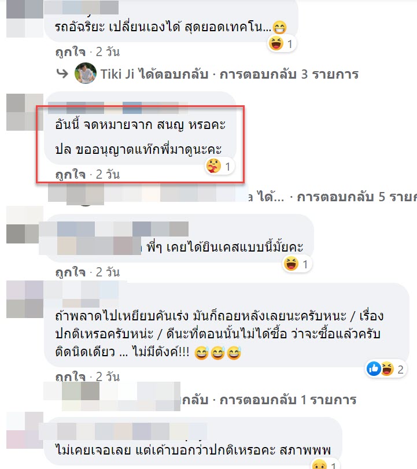417x469 pixels.
Task: Click the reaction emoji on ไม่เคยเจอเลย comment
Action: [319, 465]
